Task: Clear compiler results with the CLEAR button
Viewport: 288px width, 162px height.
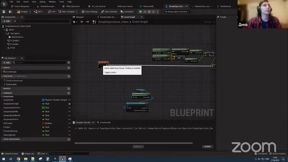Action: tap(207, 147)
